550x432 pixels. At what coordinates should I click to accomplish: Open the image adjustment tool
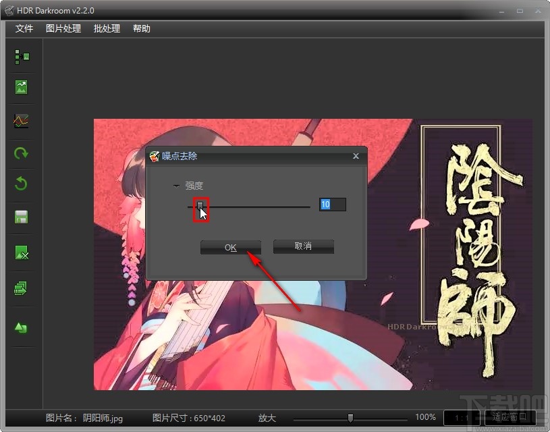[22, 86]
